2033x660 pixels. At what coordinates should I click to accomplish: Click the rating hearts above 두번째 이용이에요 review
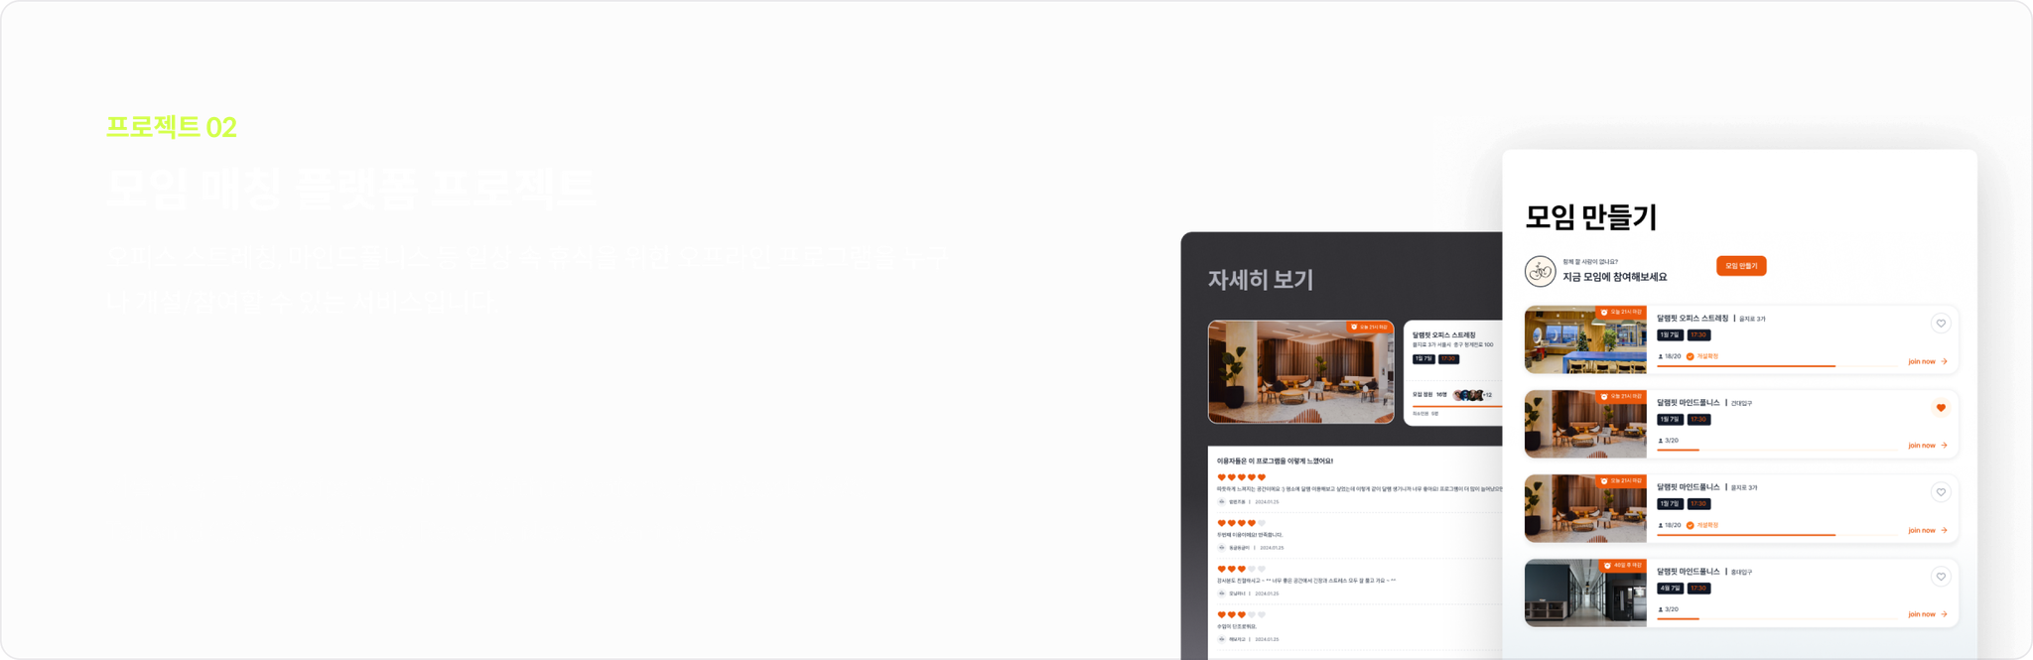tap(1242, 523)
